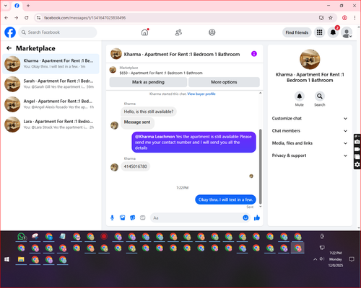The image size is (361, 288).
Task: View site information icon in address bar
Action: 38,17
